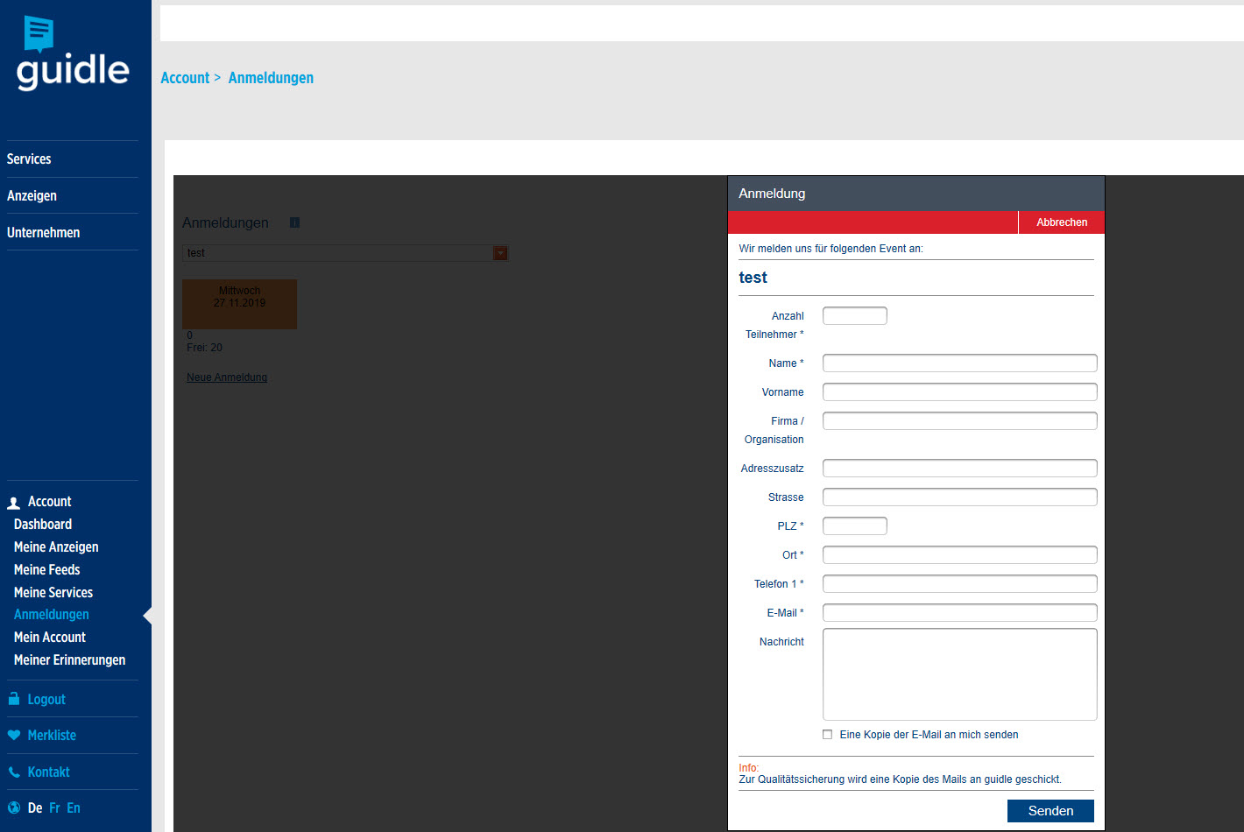The image size is (1244, 832).
Task: Focus the Firma / Organisation field
Action: click(x=960, y=420)
